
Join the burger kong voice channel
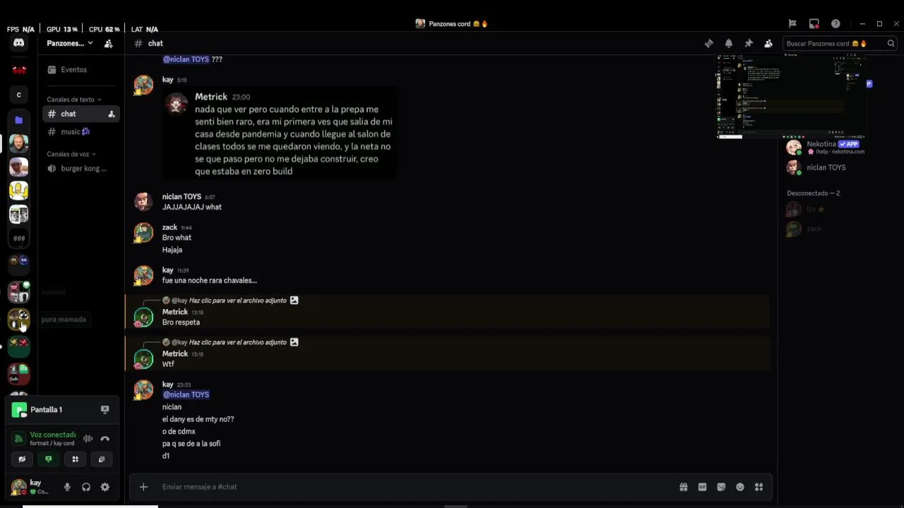83,169
